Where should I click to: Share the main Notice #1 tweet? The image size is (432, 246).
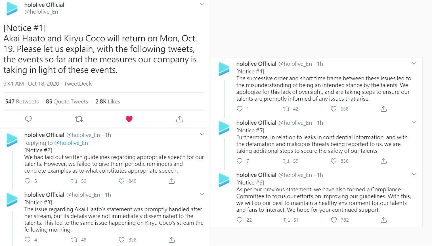(180, 119)
